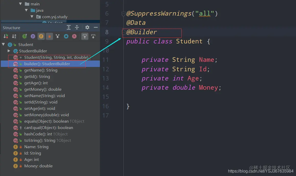The height and width of the screenshot is (176, 296).
Task: Collapse the com.ysj.study package
Action: (32, 17)
